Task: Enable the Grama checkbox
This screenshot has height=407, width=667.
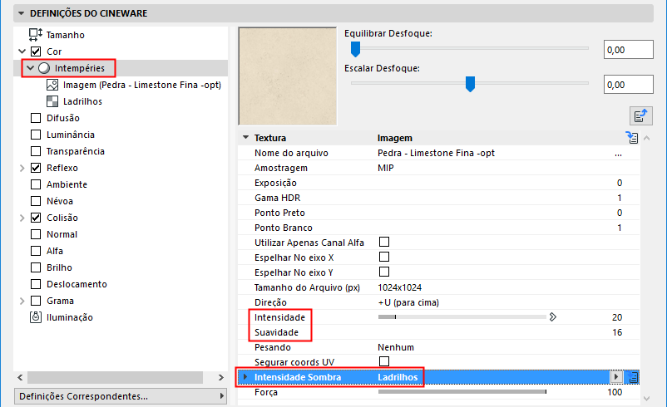Action: 36,301
